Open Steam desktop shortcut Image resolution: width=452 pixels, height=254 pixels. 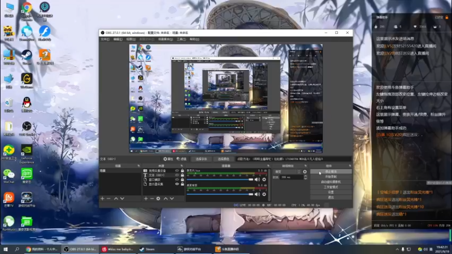coord(27,57)
